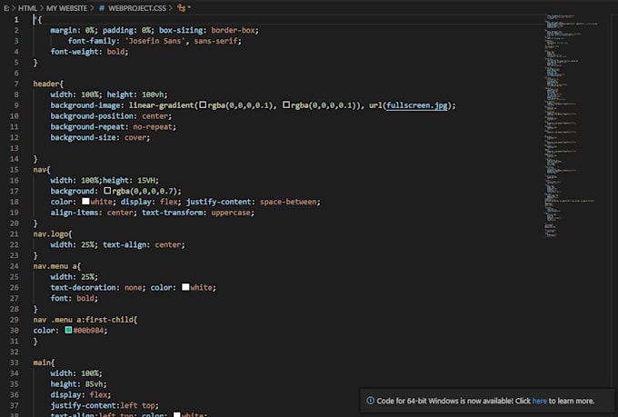Image resolution: width=618 pixels, height=417 pixels.
Task: Click line number 13 in the gutter
Action: [15, 148]
